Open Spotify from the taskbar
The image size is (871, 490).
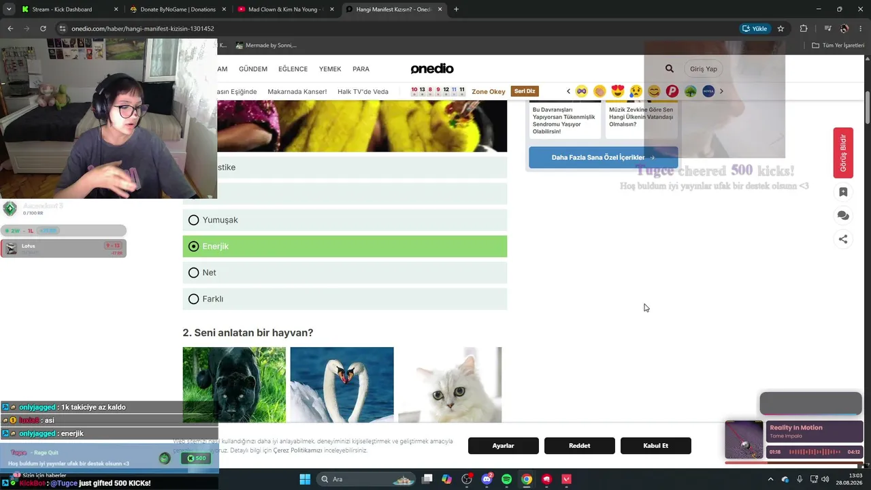(506, 479)
